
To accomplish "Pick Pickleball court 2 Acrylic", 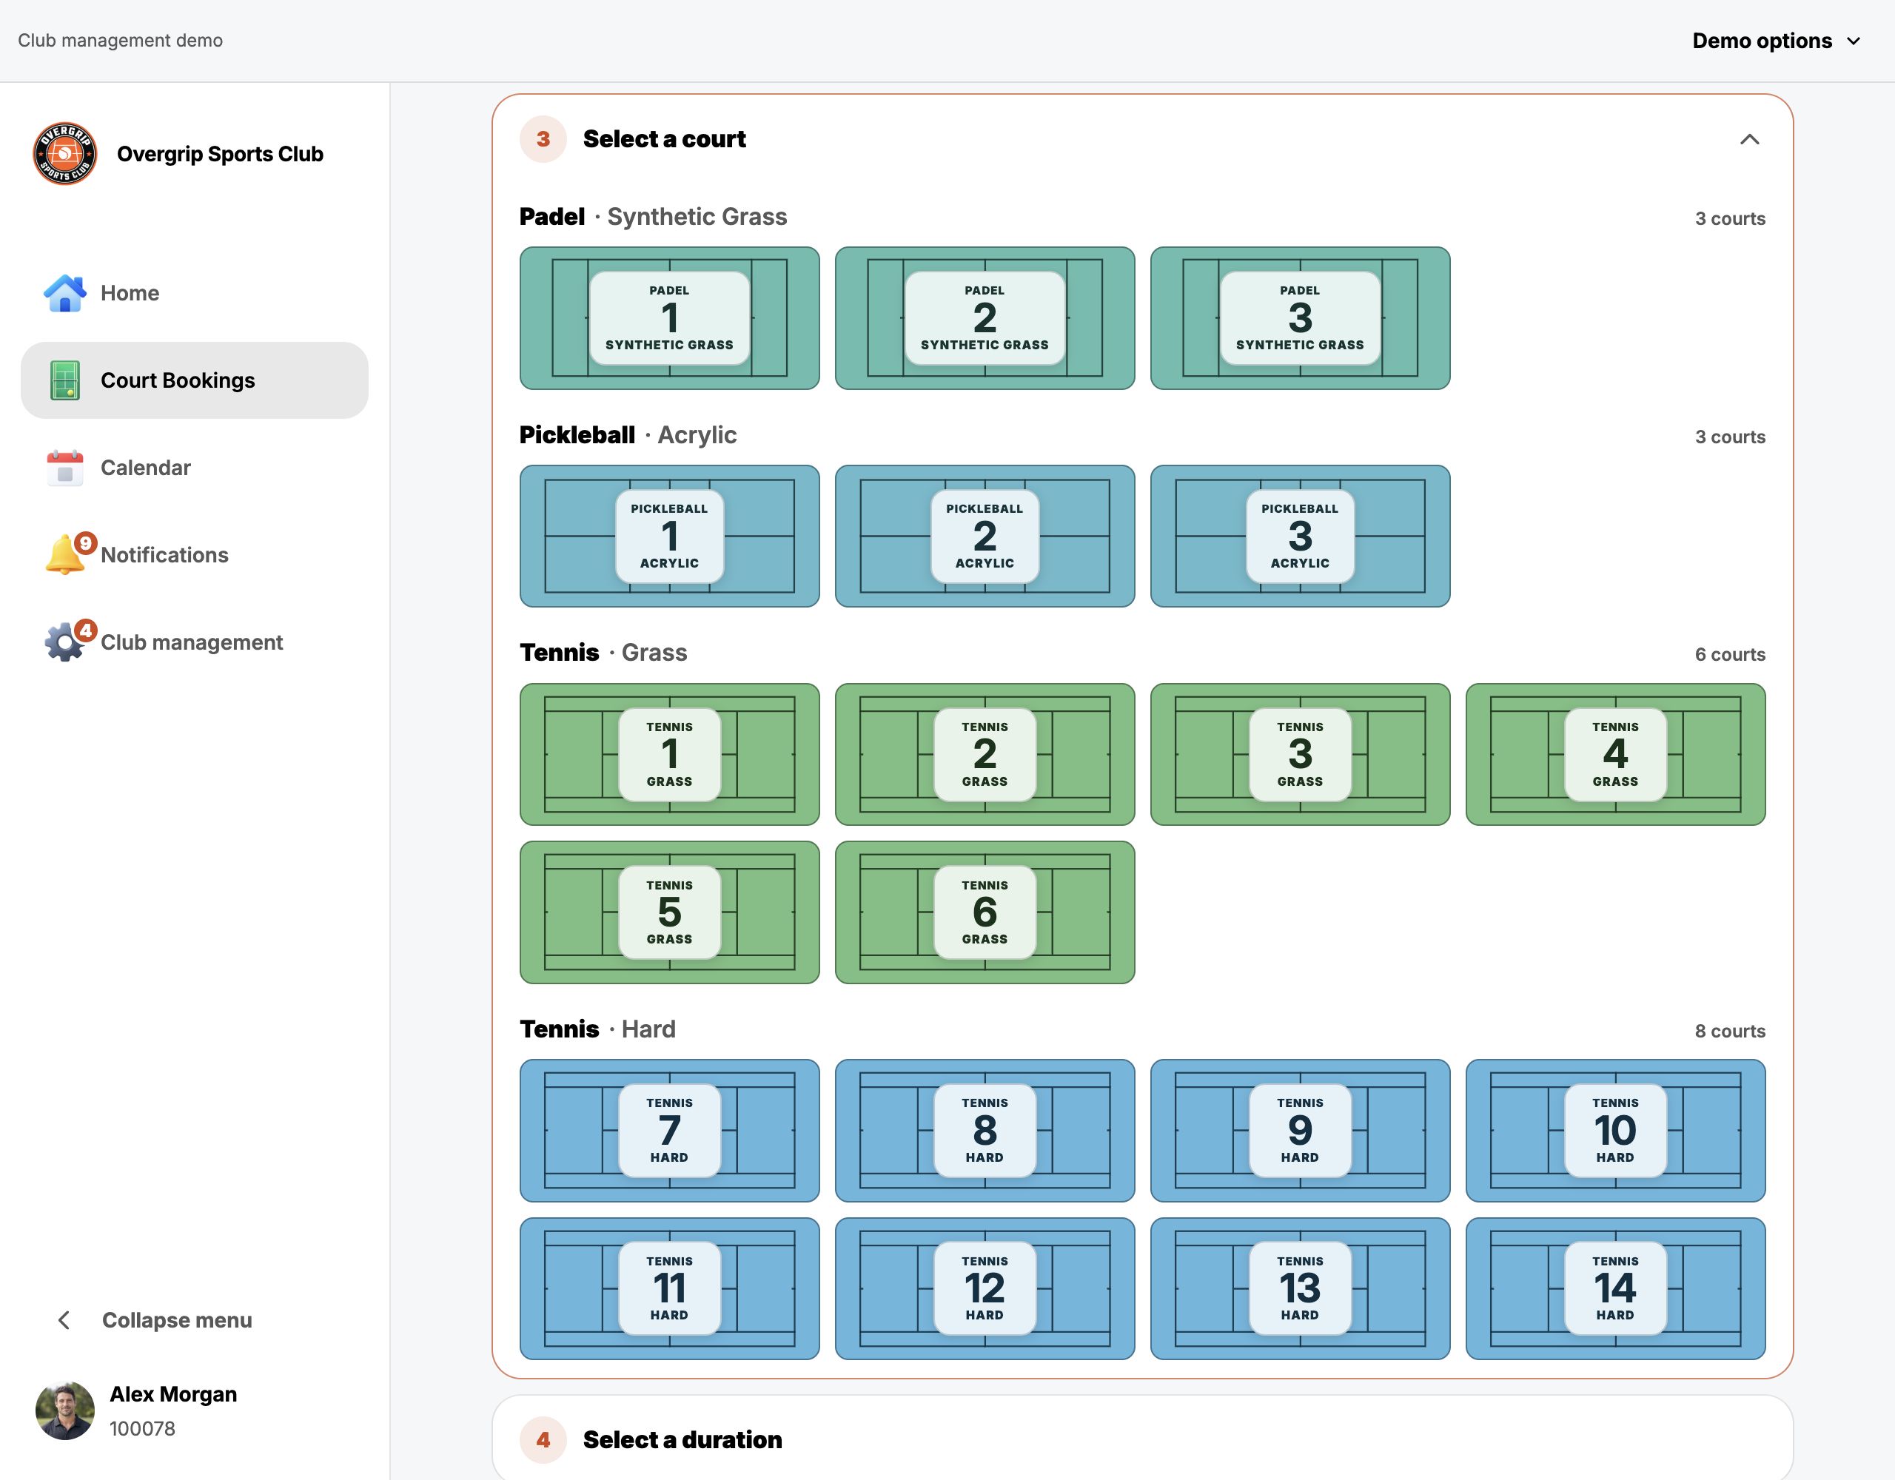I will click(984, 536).
